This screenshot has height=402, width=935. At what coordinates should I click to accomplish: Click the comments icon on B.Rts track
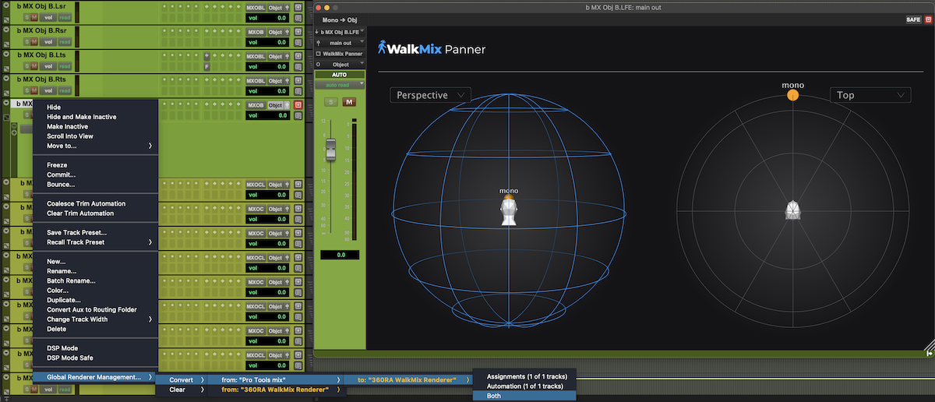(x=298, y=90)
